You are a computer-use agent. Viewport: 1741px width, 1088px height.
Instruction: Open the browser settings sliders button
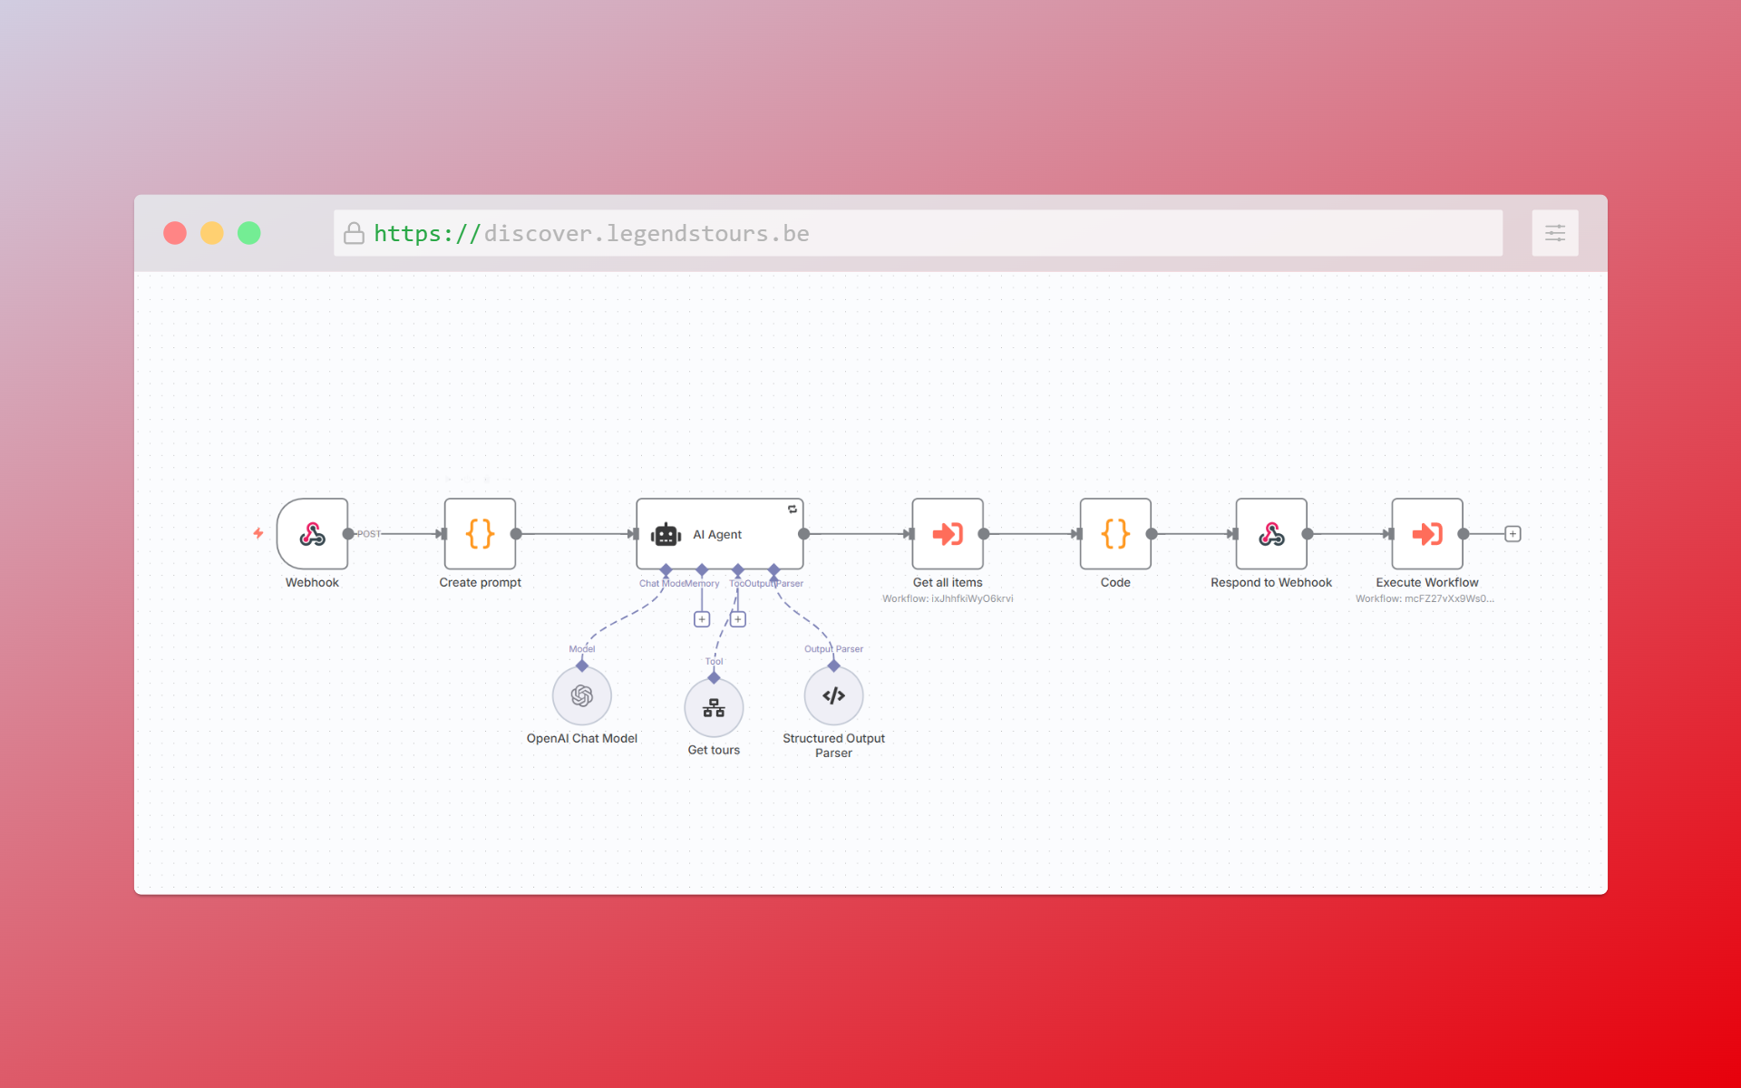point(1554,233)
